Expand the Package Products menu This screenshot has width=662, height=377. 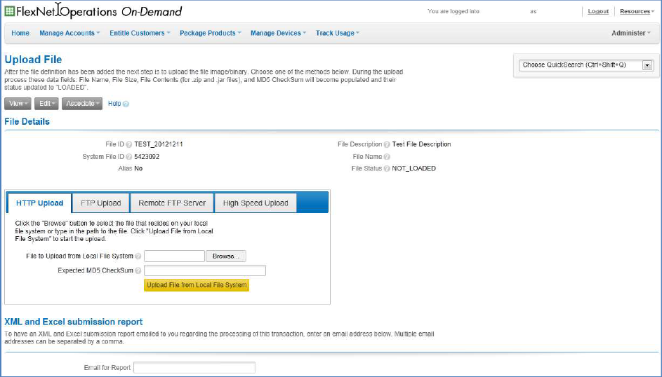(210, 33)
